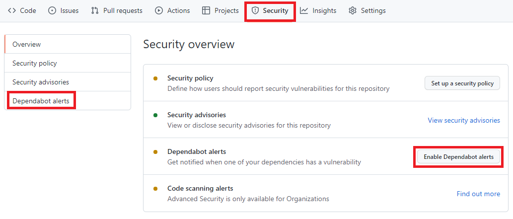
Task: Click the Pull requests branch icon
Action: (95, 10)
